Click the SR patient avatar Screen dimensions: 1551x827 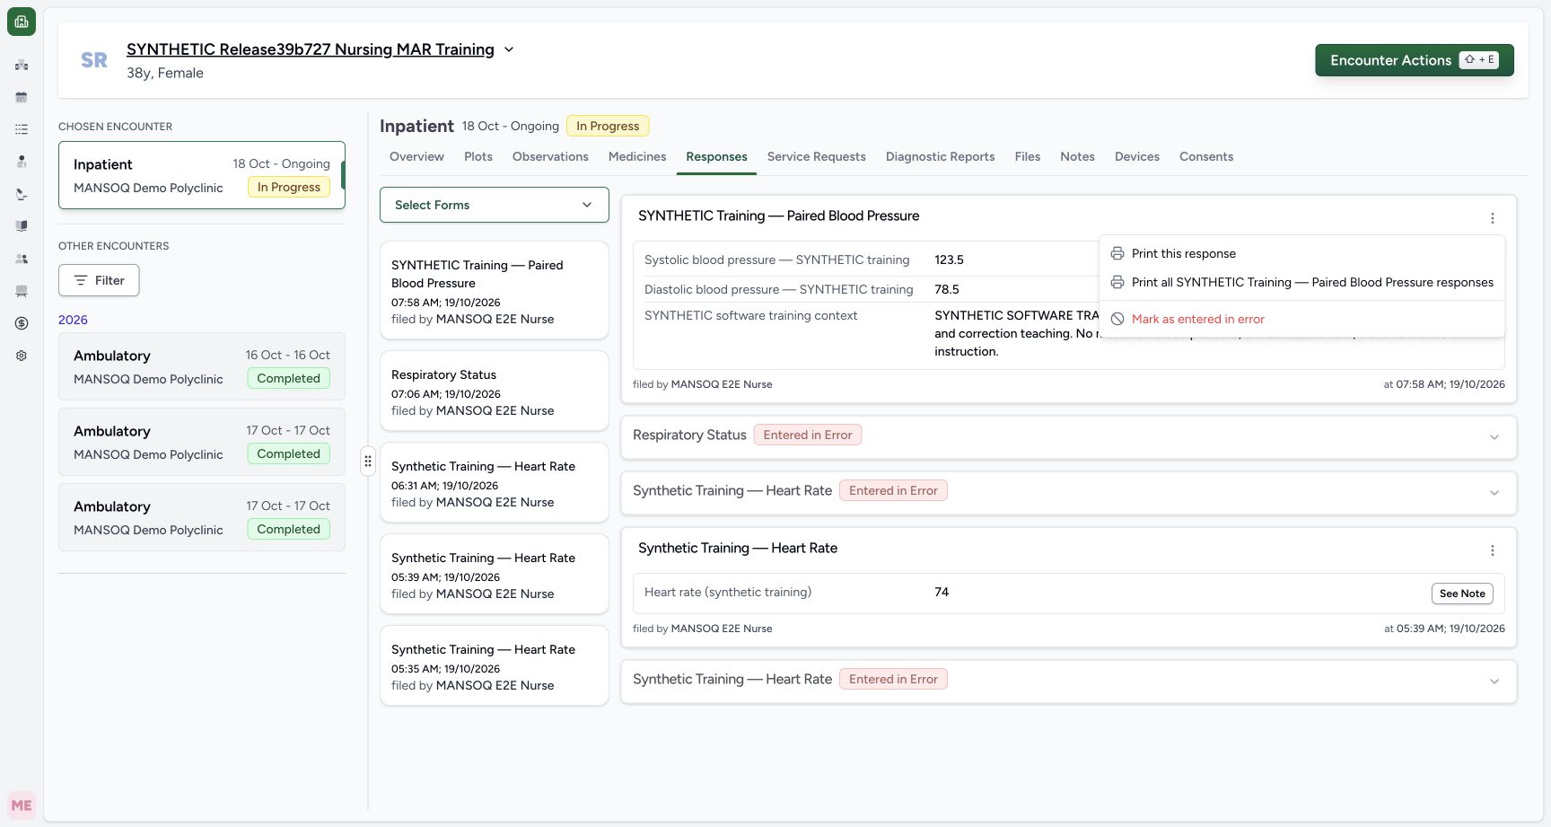click(x=94, y=60)
